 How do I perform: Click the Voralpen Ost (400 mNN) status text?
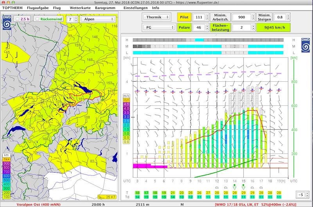click(38, 204)
